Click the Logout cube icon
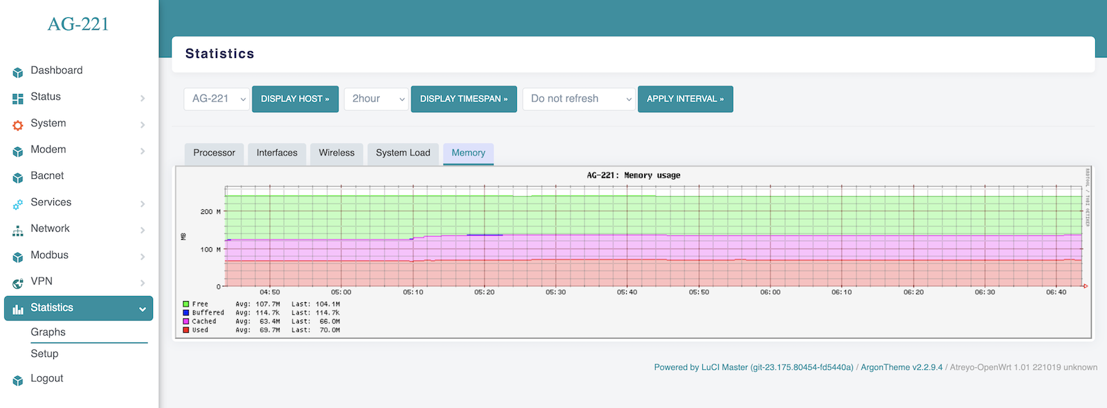Screen dimensions: 1107x408 tap(18, 380)
